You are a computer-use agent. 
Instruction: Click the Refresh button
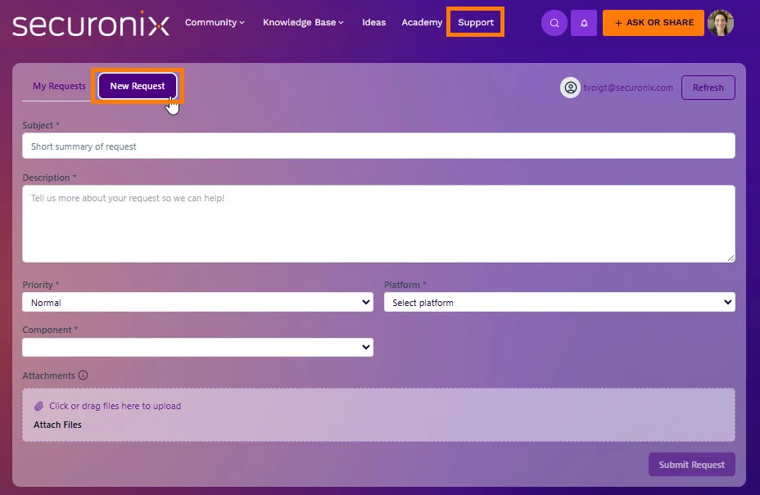pyautogui.click(x=708, y=88)
